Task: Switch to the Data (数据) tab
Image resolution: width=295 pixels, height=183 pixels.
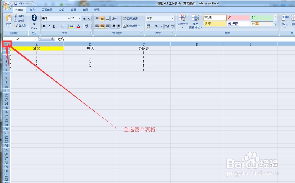Action: pyautogui.click(x=73, y=10)
